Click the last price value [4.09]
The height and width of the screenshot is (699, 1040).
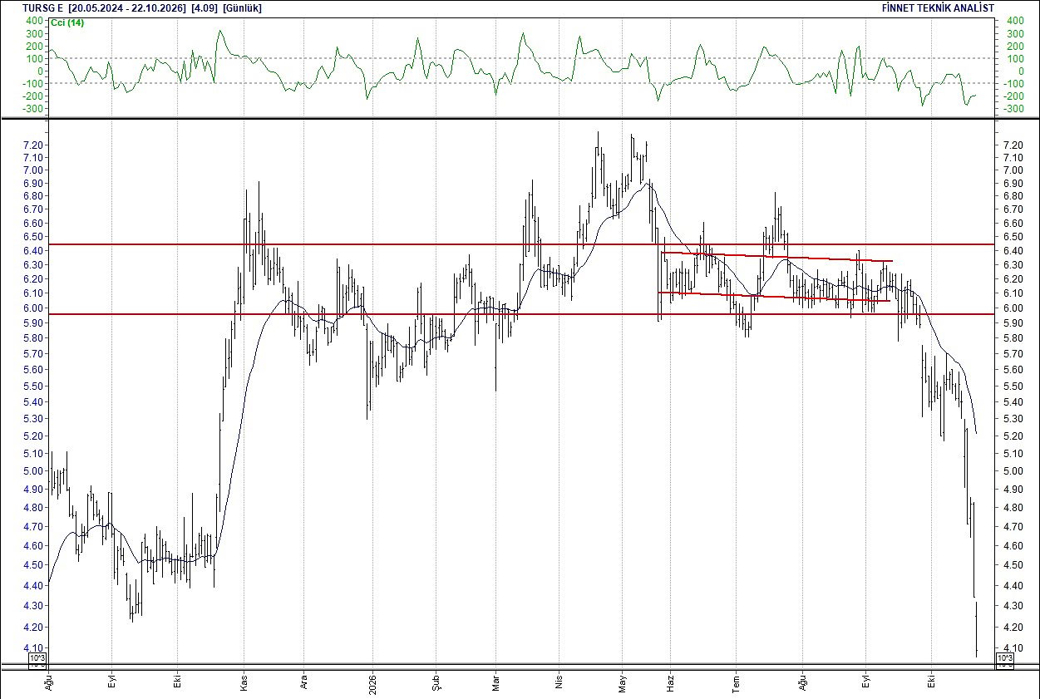(x=205, y=7)
